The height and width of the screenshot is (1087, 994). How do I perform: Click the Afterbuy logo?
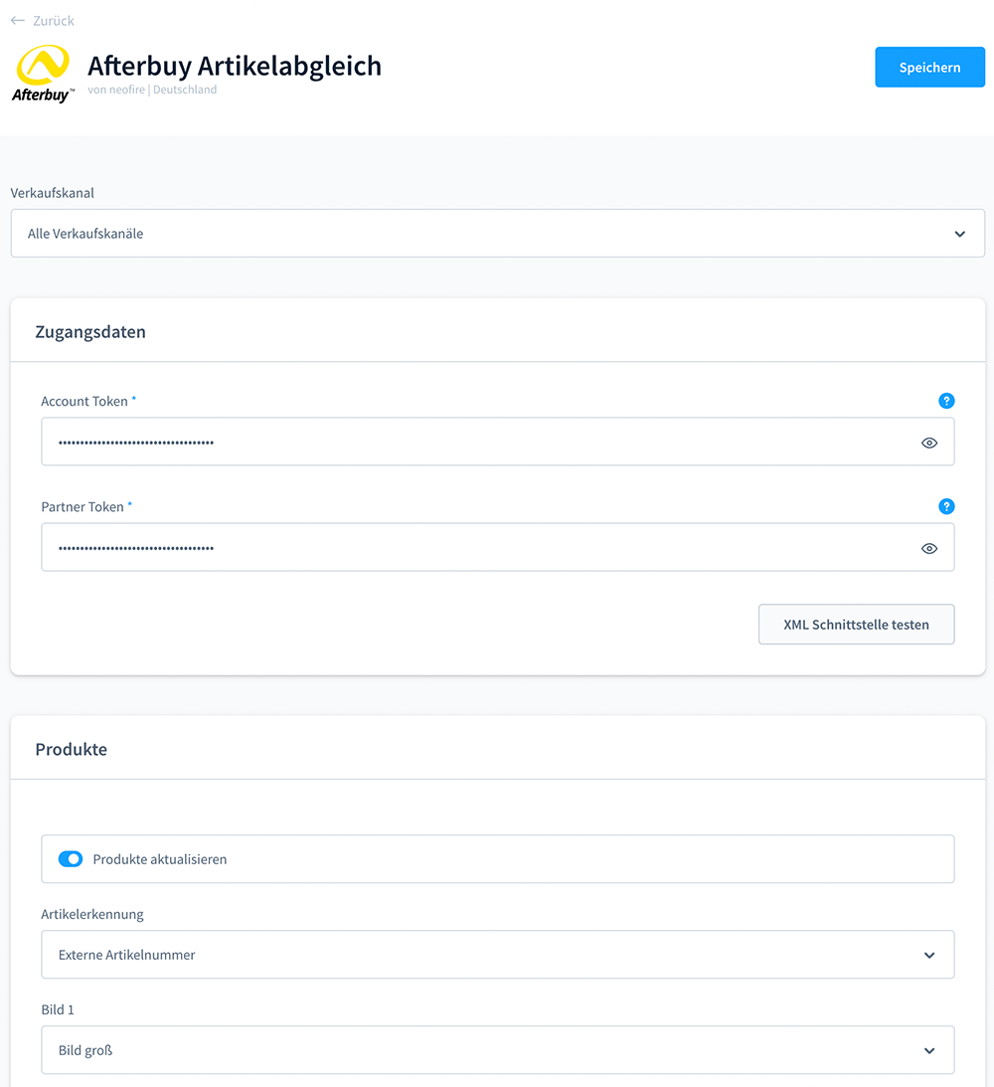[x=43, y=75]
